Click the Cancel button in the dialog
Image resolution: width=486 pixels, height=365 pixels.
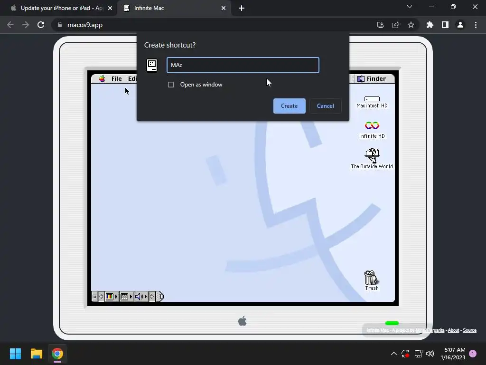coord(326,106)
